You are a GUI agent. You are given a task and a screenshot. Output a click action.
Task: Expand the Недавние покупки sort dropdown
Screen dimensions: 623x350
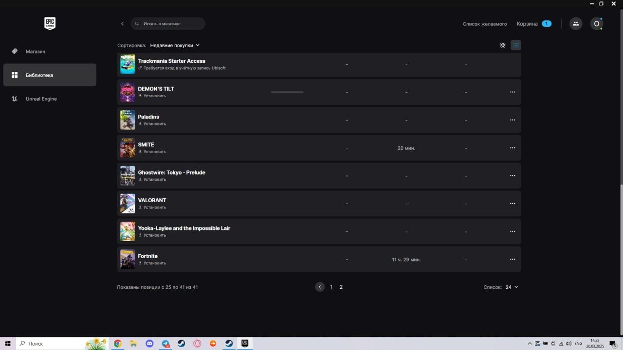pos(175,45)
